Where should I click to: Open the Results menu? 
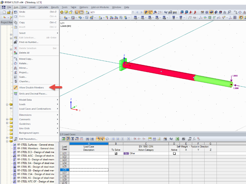55,7
